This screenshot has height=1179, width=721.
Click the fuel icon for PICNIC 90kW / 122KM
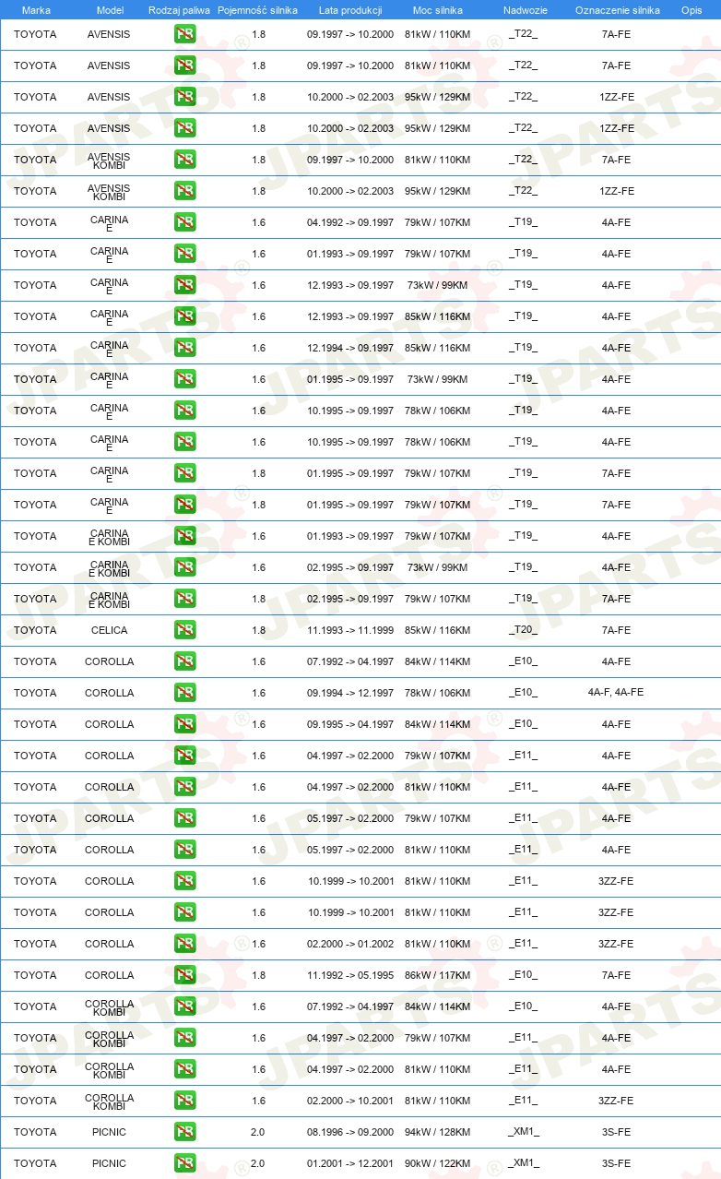click(184, 1163)
